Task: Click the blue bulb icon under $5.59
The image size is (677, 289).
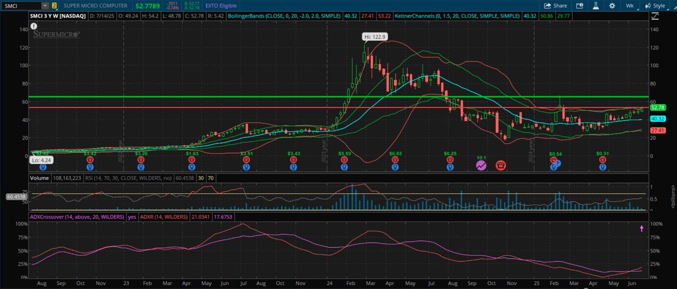Action: point(344,167)
